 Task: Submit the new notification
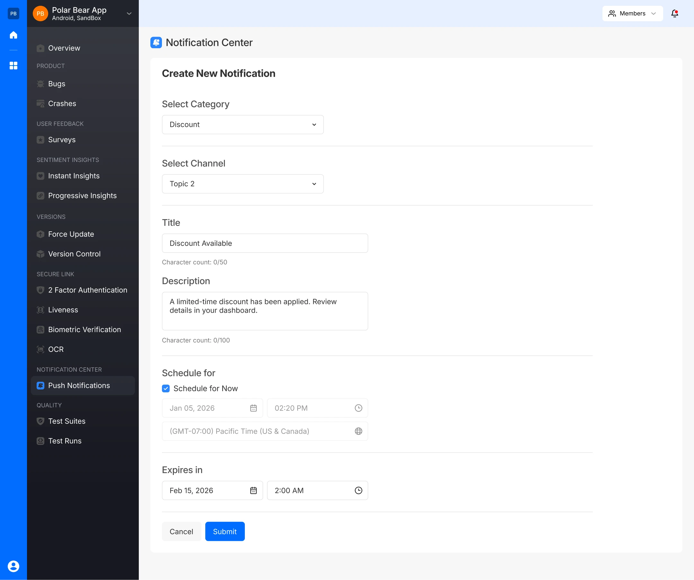tap(225, 531)
